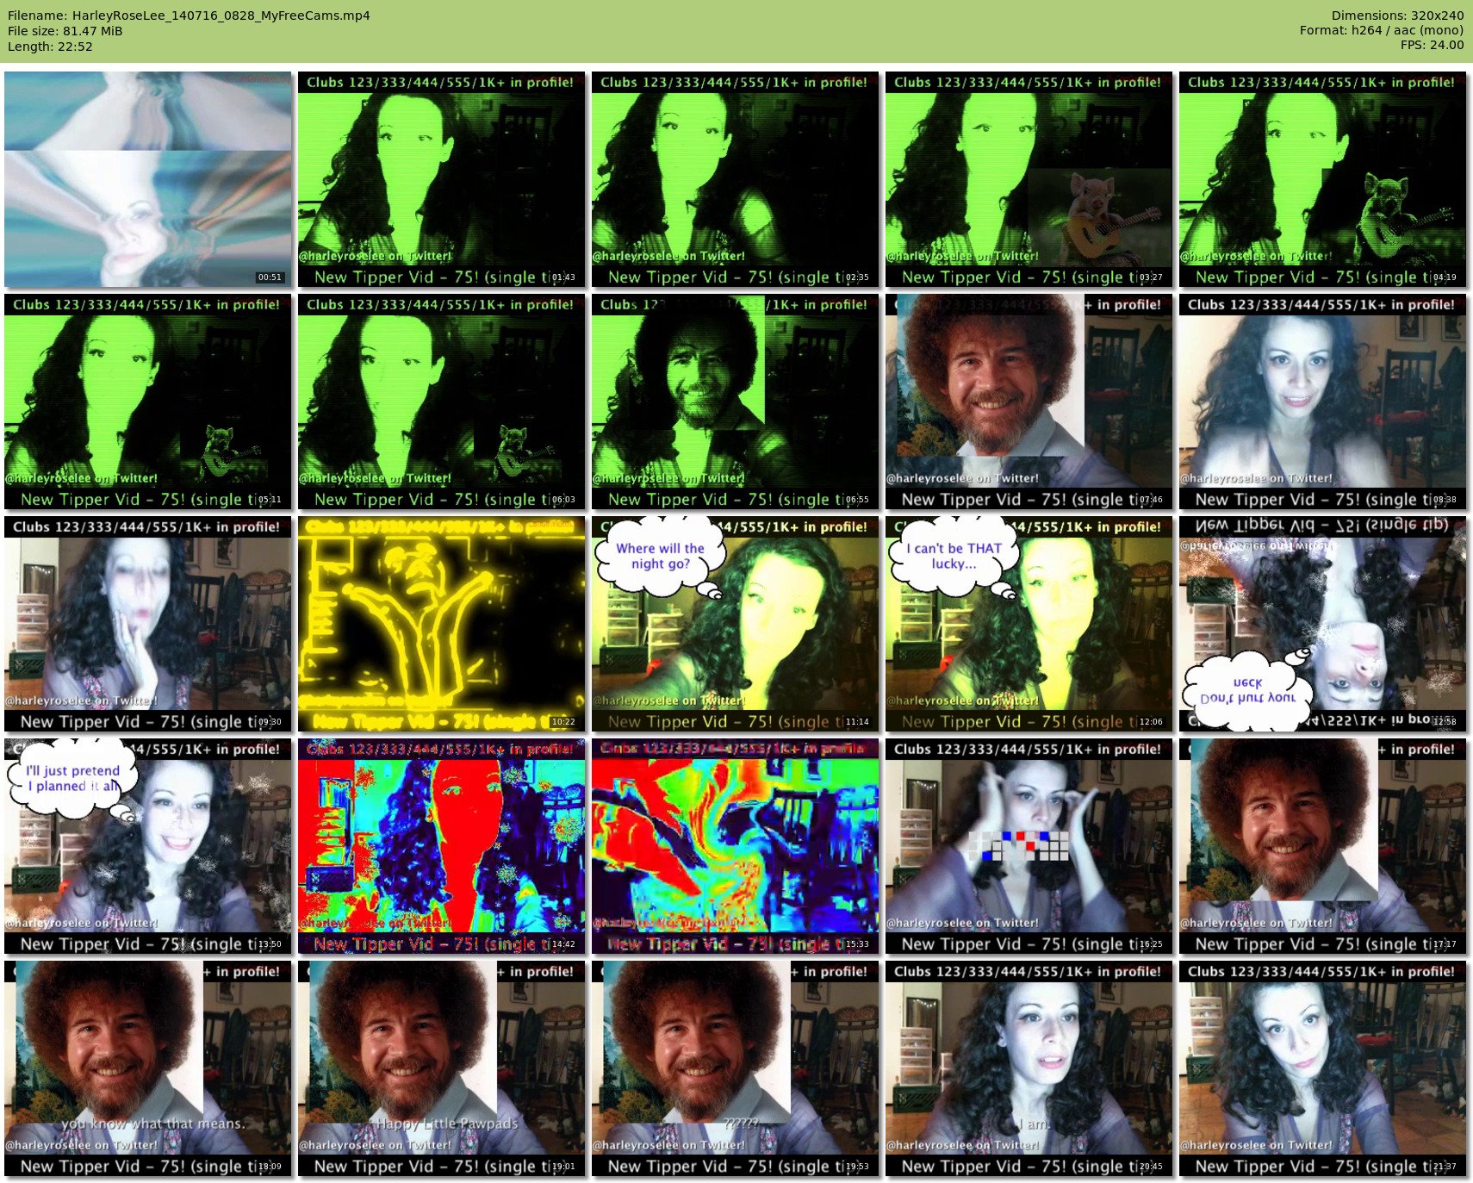Screen dimensions: 1473x1183
Task: Select the hand-on-cheek thumbnail at 09:30
Action: [147, 624]
